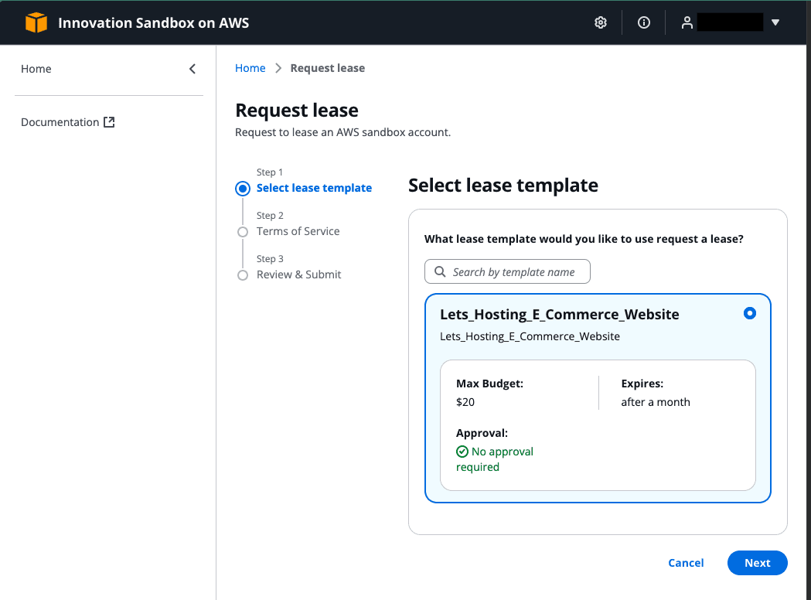
Task: Open Home in the sidebar
Action: (36, 69)
